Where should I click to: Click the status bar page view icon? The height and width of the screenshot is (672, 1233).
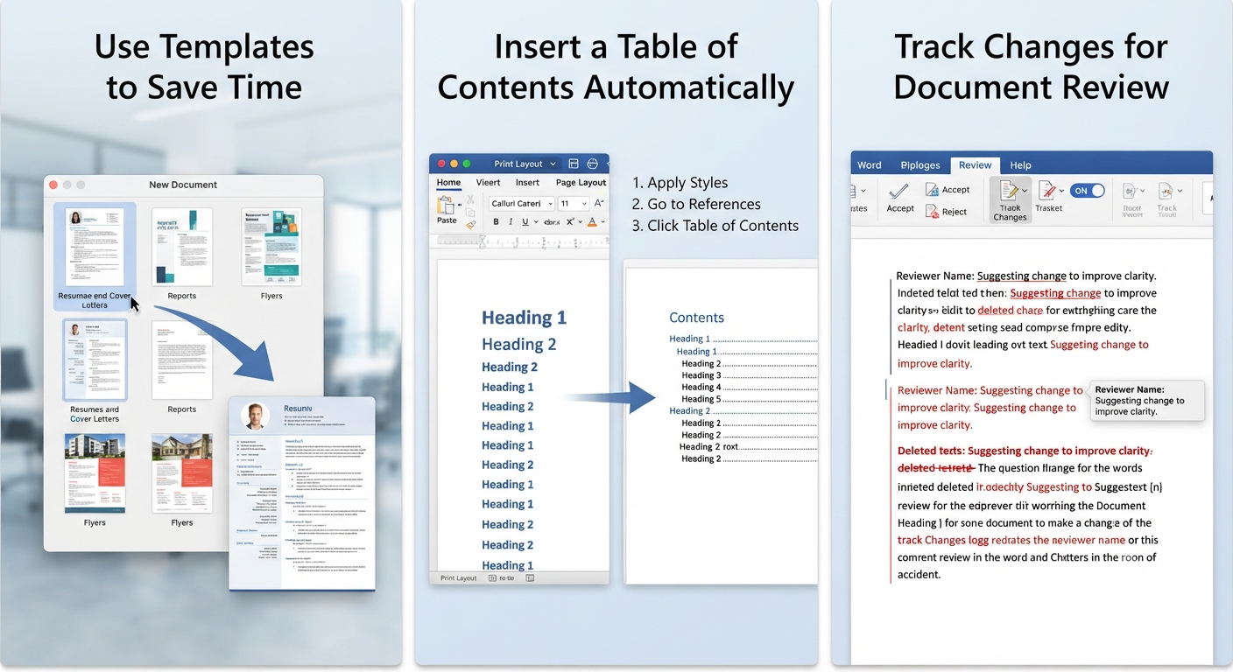[x=492, y=577]
